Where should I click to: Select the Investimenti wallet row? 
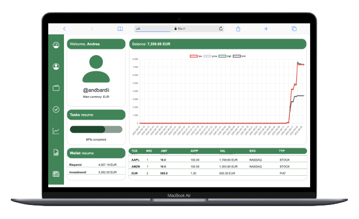click(96, 172)
